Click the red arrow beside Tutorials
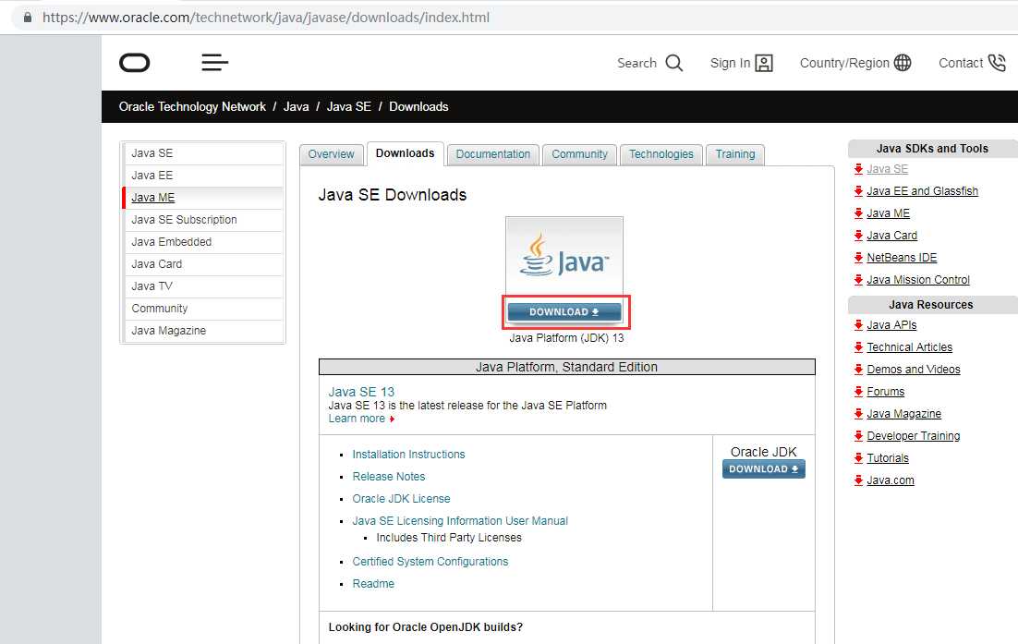Viewport: 1018px width, 644px height. click(x=858, y=458)
